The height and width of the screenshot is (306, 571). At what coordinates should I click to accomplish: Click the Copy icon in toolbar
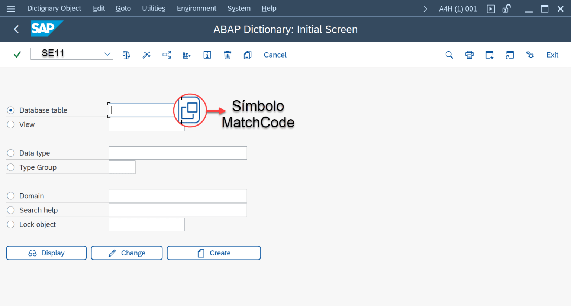point(248,55)
